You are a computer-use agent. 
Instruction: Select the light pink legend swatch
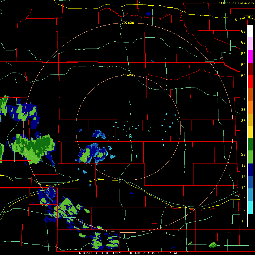click(250, 44)
